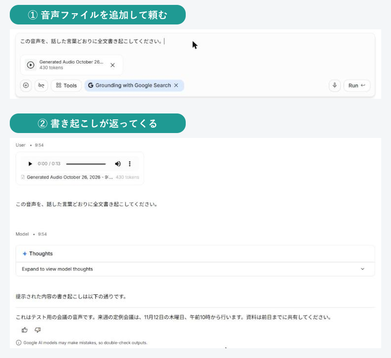Screen dimensions: 391x358
Task: Click the sparkle icon beside Thoughts
Action: 25,254
